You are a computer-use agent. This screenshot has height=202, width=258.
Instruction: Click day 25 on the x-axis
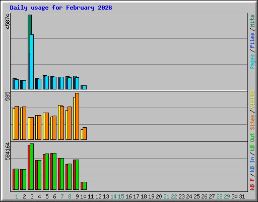pyautogui.click(x=197, y=196)
